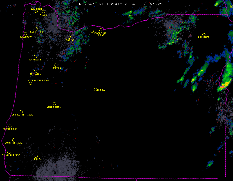Click the Green Mtn. station circle

[54, 104]
